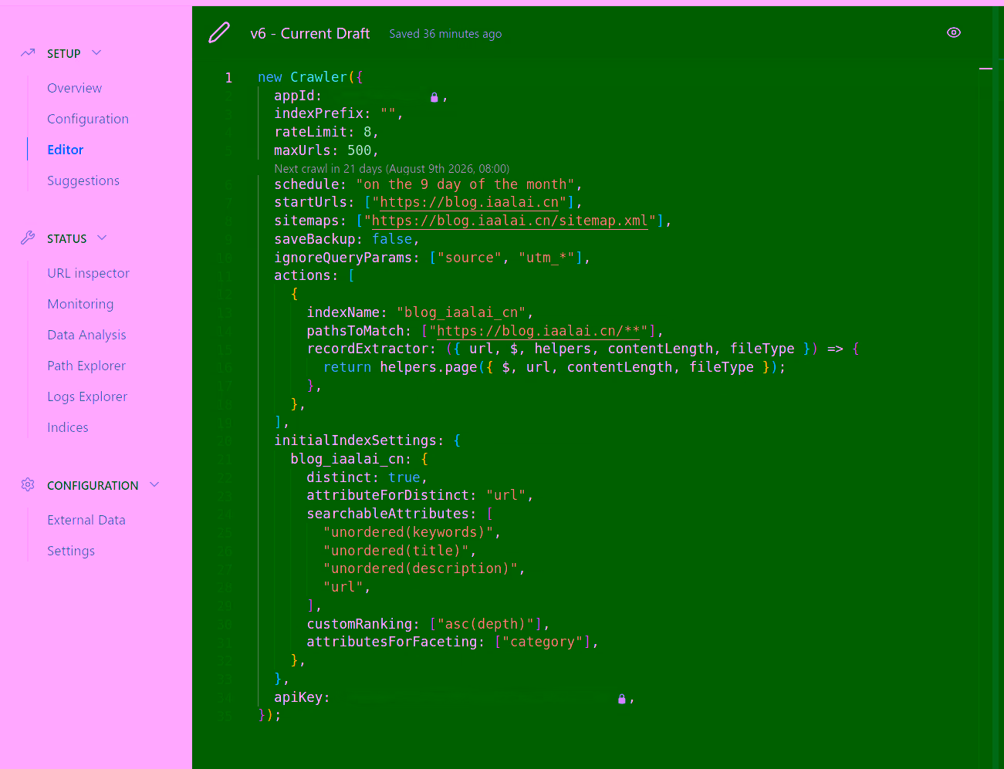Click the saveBackup false value in the editor
This screenshot has height=769, width=1004.
coord(392,239)
